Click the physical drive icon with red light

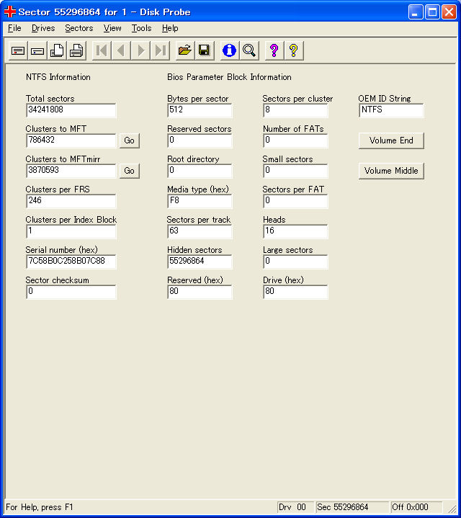(x=18, y=51)
